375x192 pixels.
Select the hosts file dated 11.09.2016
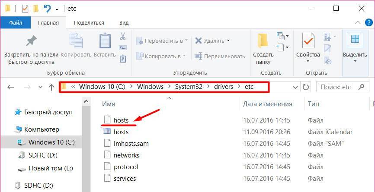pos(121,132)
